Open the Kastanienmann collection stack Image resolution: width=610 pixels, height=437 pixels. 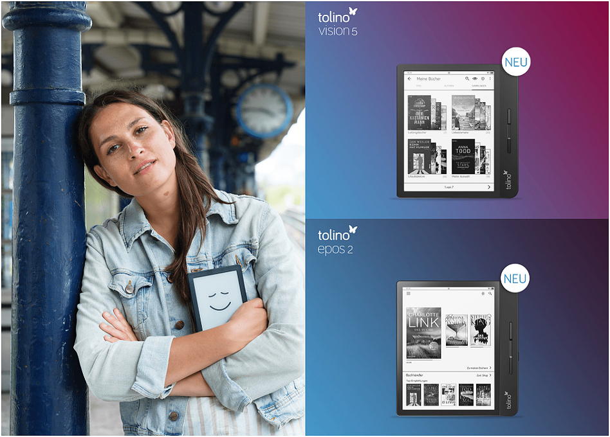(427, 112)
